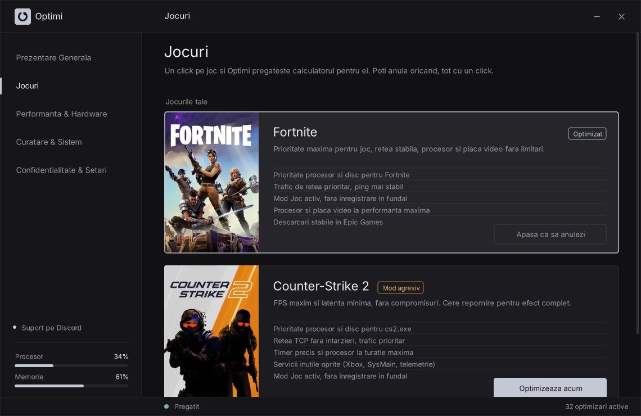Click the green Pregatit status dot

coord(166,406)
